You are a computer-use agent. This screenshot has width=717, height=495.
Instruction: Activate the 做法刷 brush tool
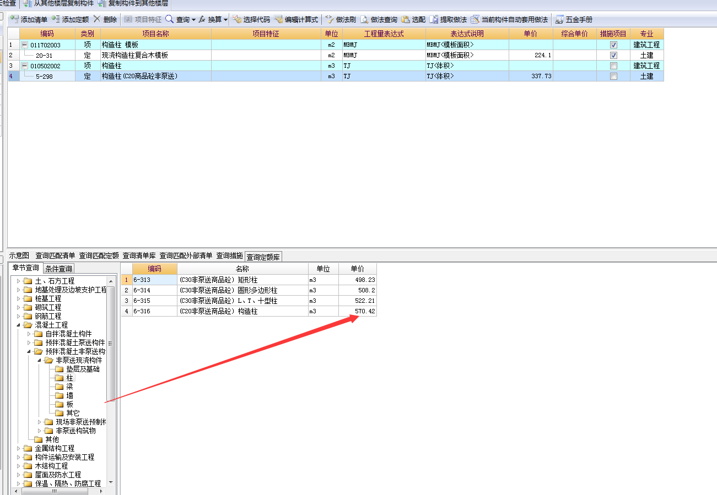330,19
